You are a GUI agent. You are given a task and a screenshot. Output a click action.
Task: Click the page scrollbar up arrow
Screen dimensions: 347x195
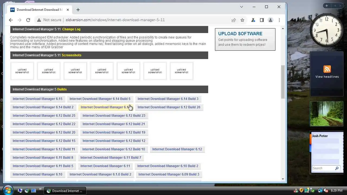283,28
